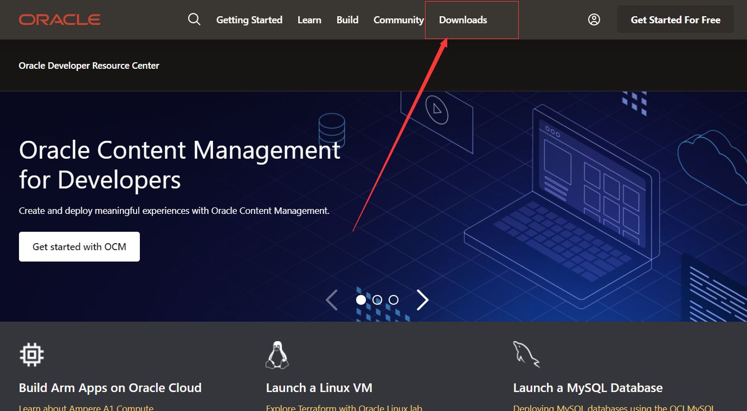Click Get started with OCM button

pyautogui.click(x=79, y=246)
